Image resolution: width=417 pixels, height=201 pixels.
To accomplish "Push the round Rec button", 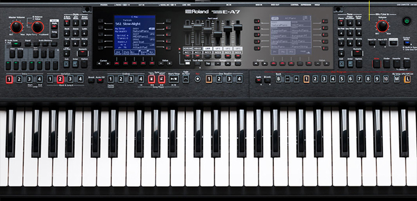I will [197, 79].
